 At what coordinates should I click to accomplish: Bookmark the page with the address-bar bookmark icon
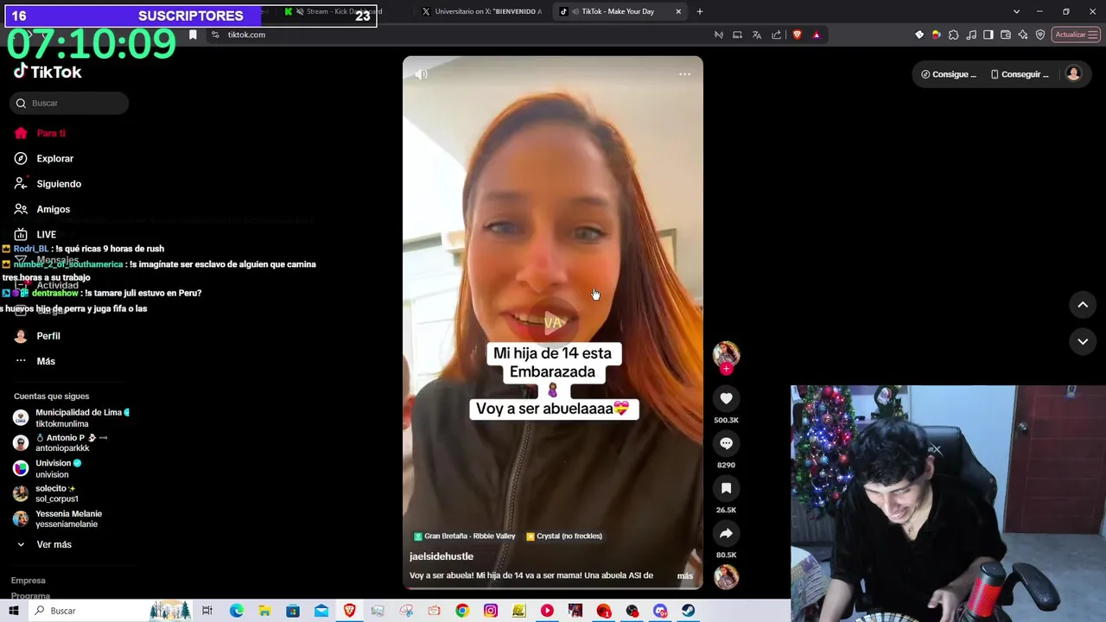tap(193, 35)
